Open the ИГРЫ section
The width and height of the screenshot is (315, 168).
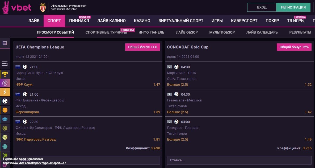(x=217, y=21)
